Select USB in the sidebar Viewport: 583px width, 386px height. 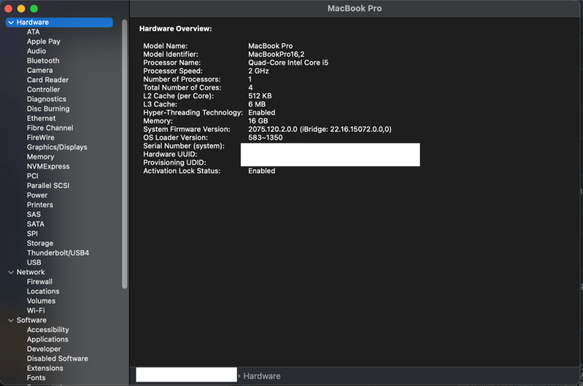[x=34, y=262]
